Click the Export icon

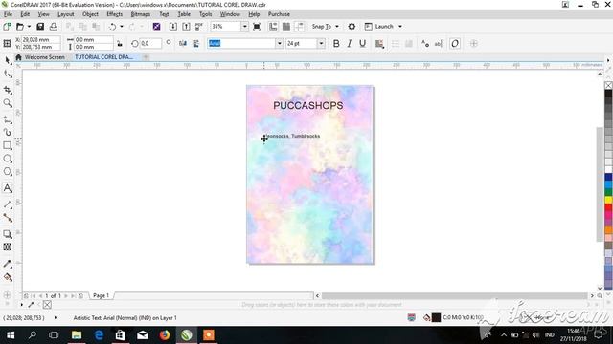click(x=186, y=27)
